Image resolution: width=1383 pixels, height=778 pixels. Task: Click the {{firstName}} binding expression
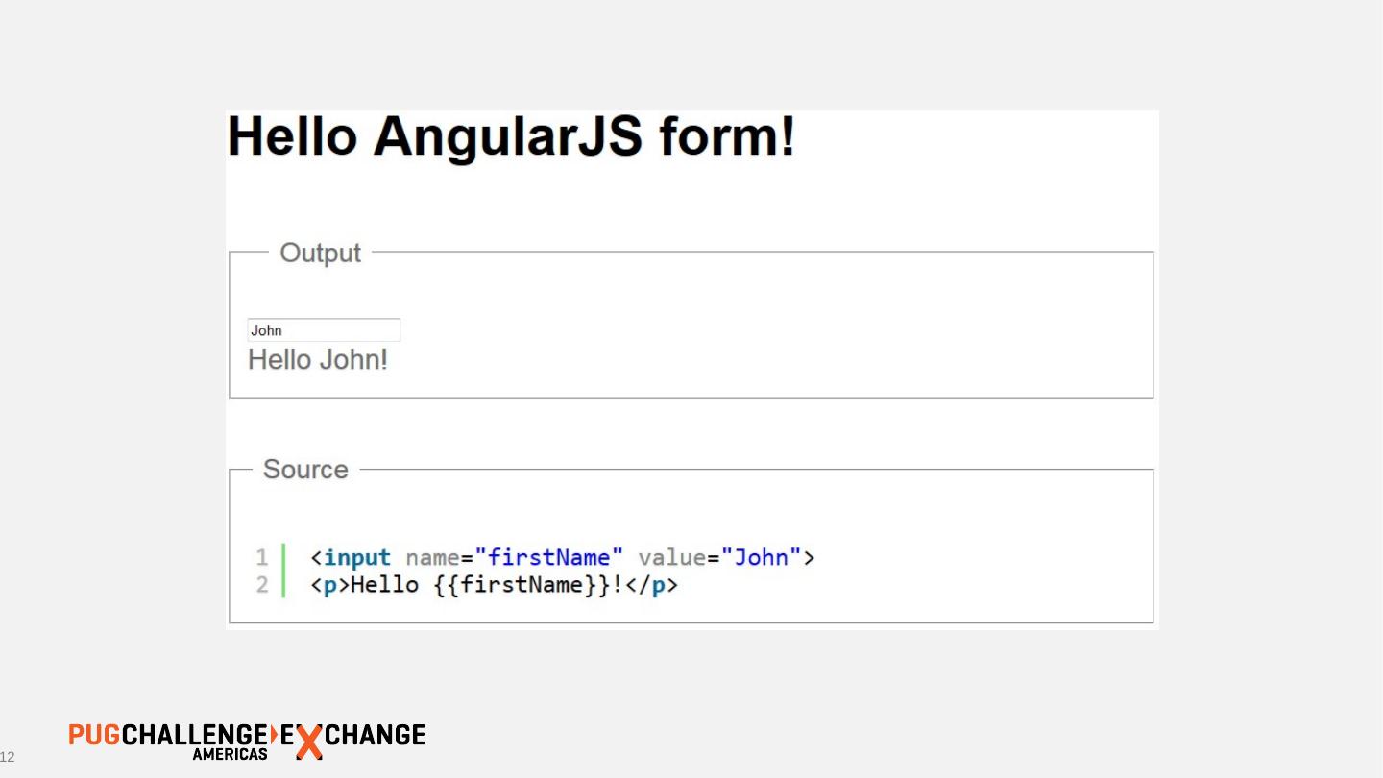(x=522, y=585)
